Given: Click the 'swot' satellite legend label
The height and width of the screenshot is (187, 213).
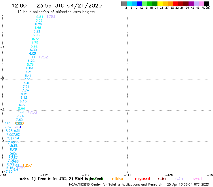Looking at the screenshot, I should [197, 179].
